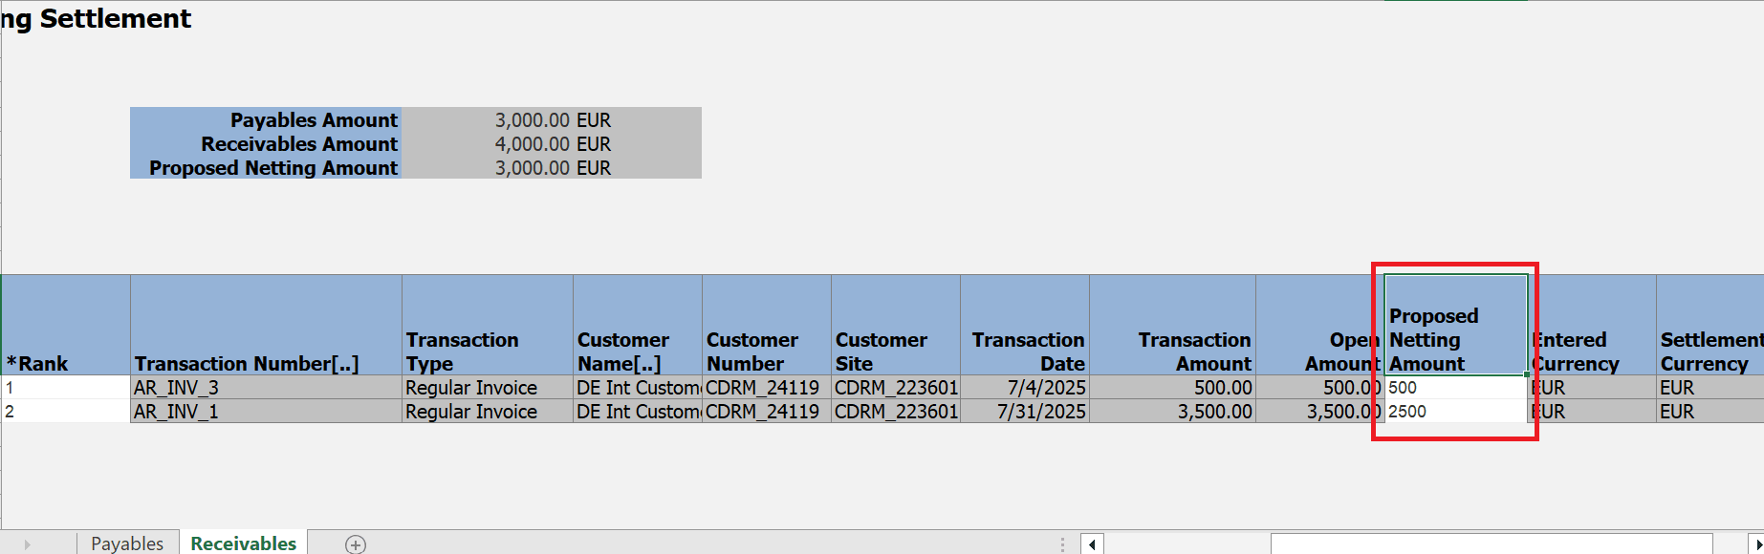Viewport: 1764px width, 554px height.
Task: Click the horizontal scrollbar left arrow
Action: (x=1091, y=543)
